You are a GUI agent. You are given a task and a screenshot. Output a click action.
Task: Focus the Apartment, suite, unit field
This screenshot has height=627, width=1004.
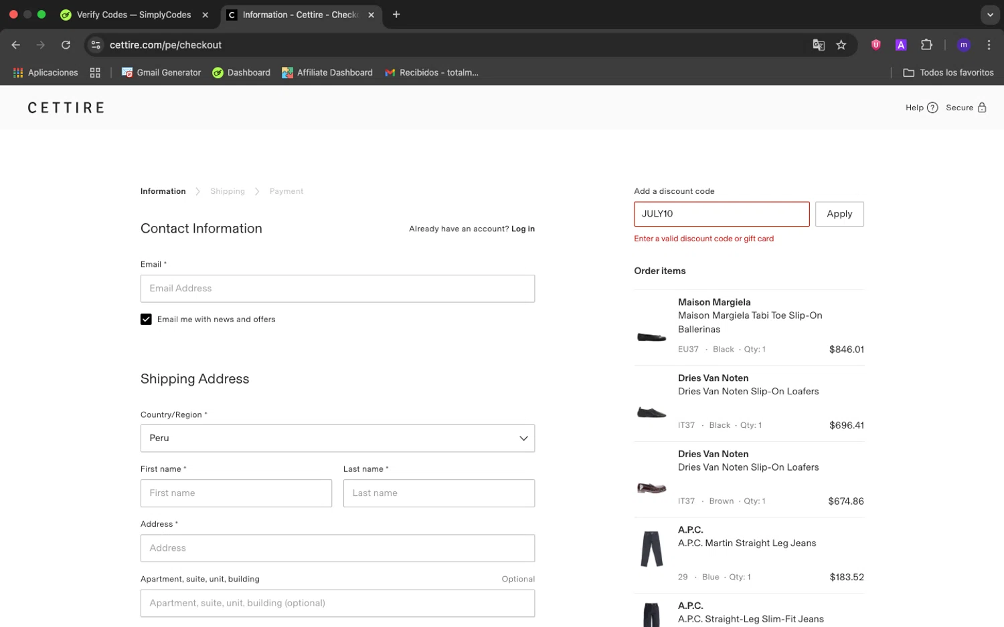click(x=337, y=603)
